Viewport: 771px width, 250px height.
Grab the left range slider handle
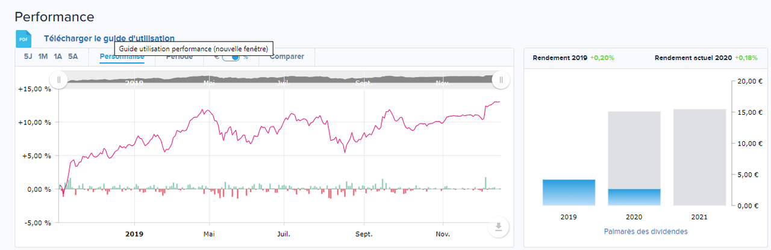tap(58, 79)
